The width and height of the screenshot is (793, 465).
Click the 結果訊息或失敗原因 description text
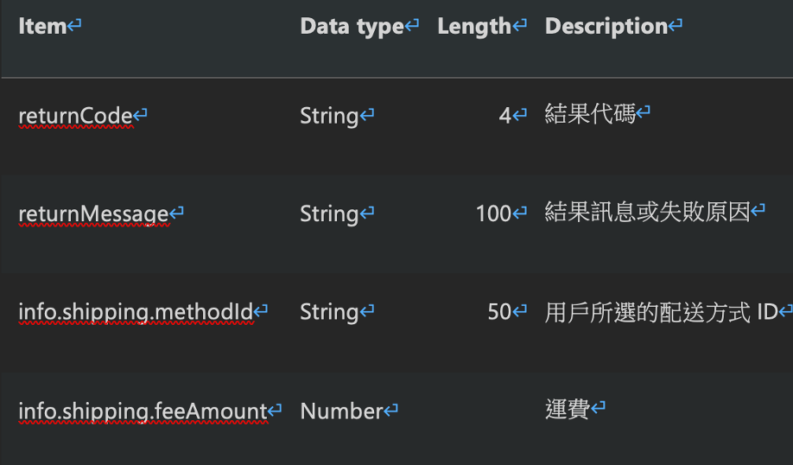[x=647, y=212]
